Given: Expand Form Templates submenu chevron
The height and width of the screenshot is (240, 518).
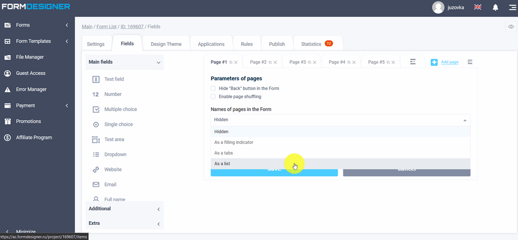Looking at the screenshot, I should click(x=67, y=42).
